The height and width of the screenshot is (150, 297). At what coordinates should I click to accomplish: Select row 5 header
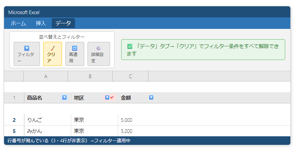(14, 131)
